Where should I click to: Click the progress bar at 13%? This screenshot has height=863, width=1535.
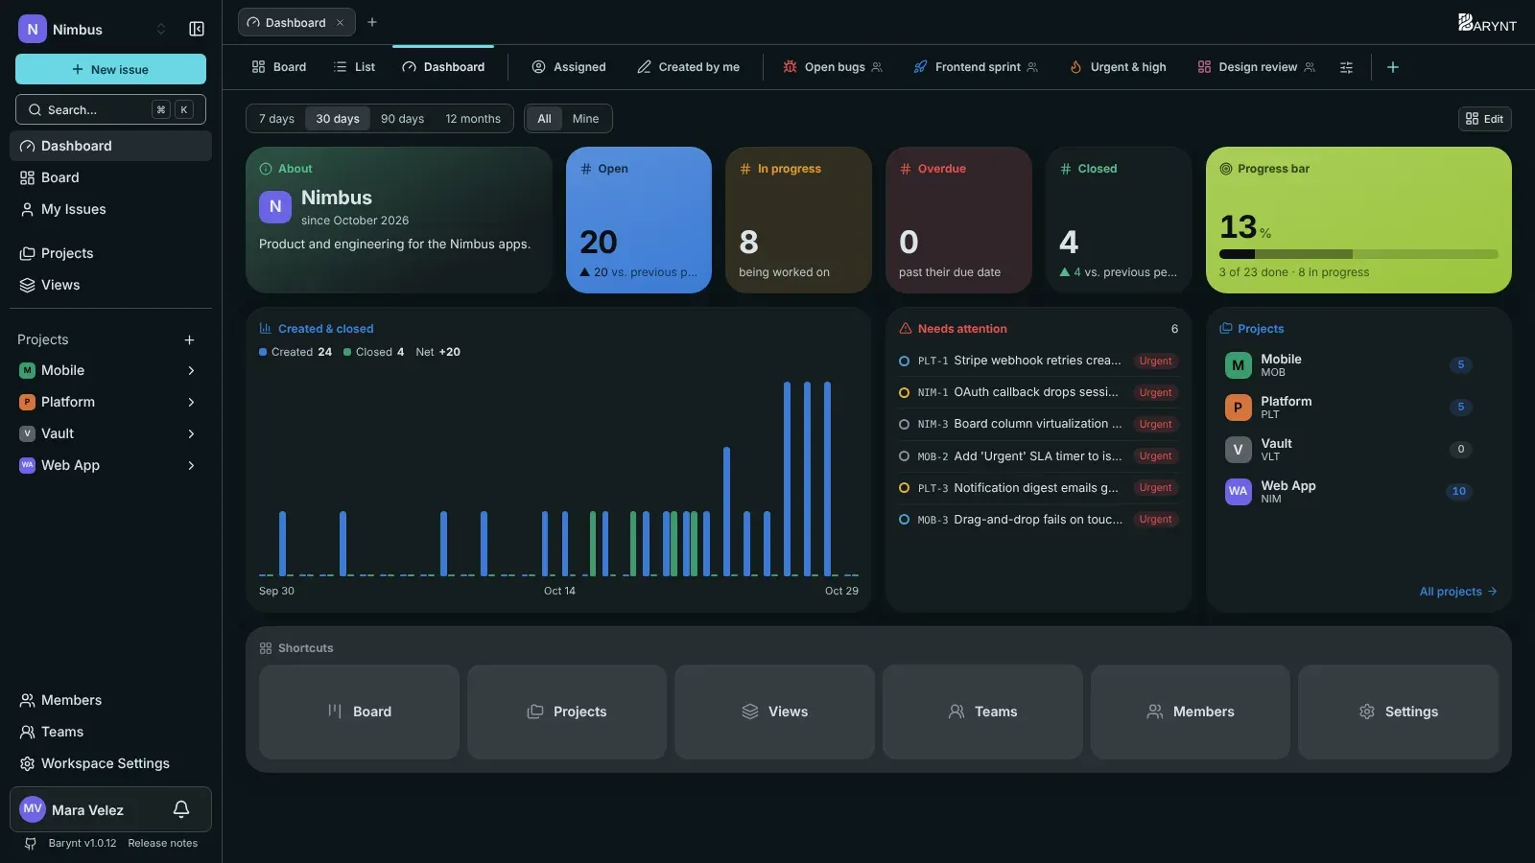[x=1358, y=254]
